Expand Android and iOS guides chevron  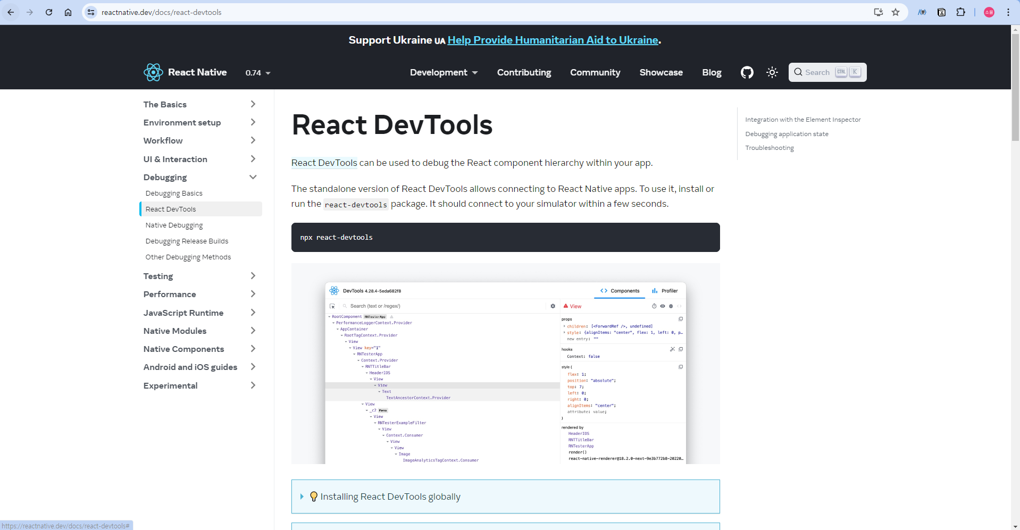253,367
